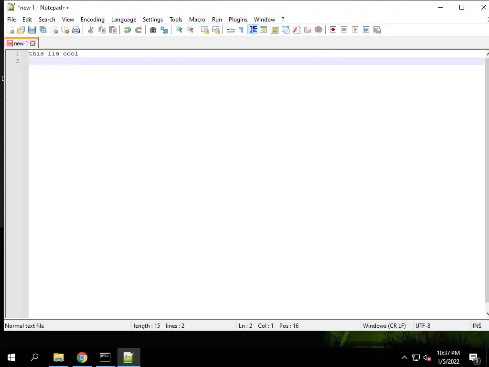Click line number 2 in margin

tap(18, 61)
